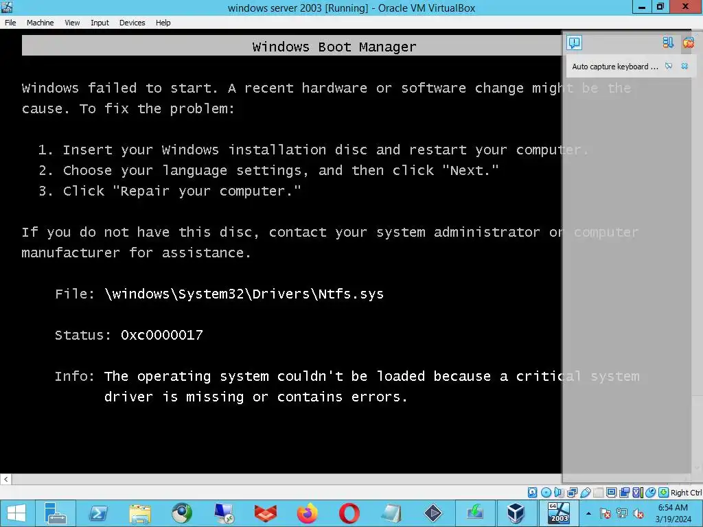Launch Firefox from the taskbar
The width and height of the screenshot is (703, 527).
tap(308, 513)
